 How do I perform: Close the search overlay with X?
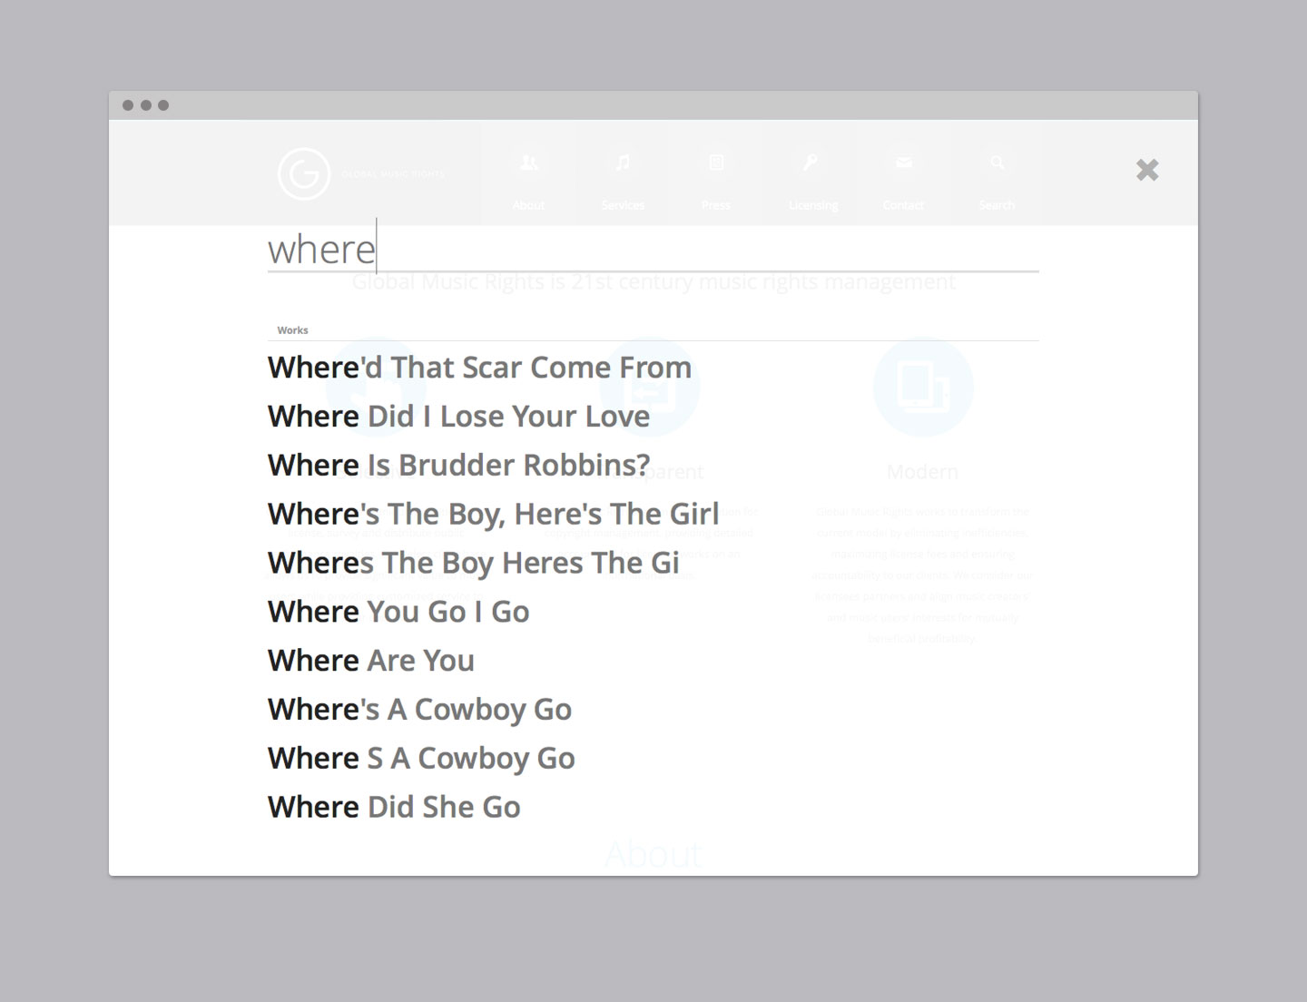click(1147, 170)
